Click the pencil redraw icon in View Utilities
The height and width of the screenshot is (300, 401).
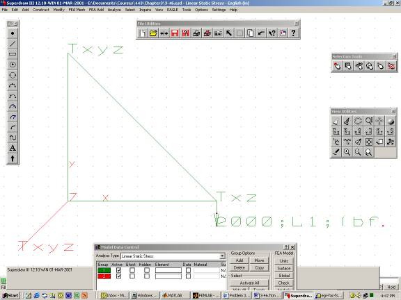coord(336,152)
